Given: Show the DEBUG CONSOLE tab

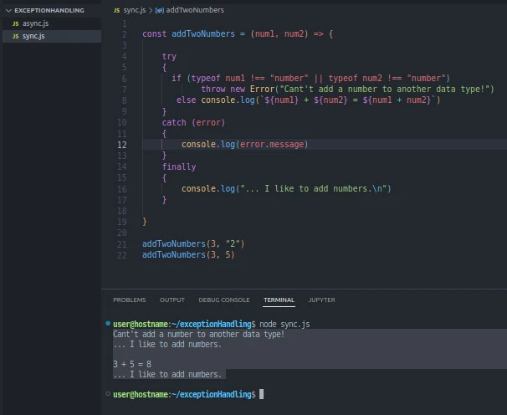Looking at the screenshot, I should pos(223,300).
